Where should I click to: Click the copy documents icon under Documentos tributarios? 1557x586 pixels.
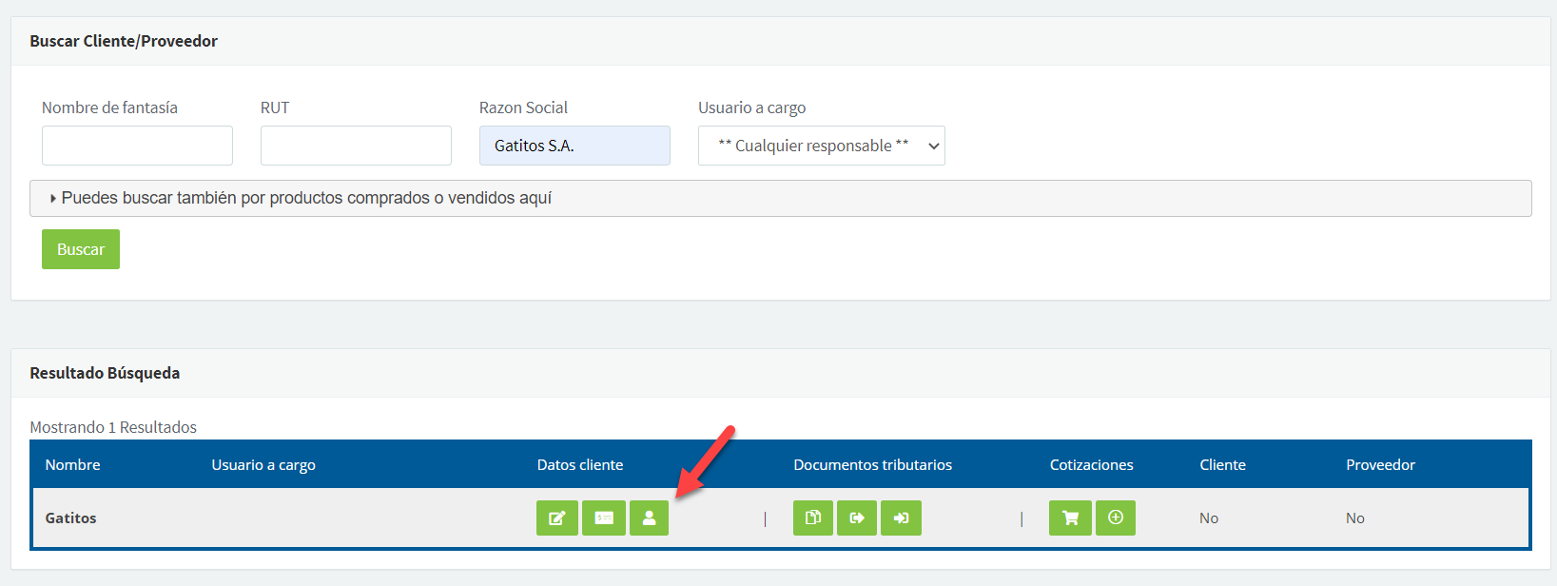coord(813,518)
